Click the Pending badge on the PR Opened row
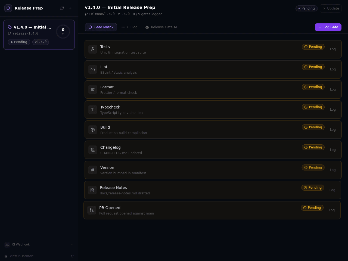Image resolution: width=348 pixels, height=261 pixels. coord(312,208)
